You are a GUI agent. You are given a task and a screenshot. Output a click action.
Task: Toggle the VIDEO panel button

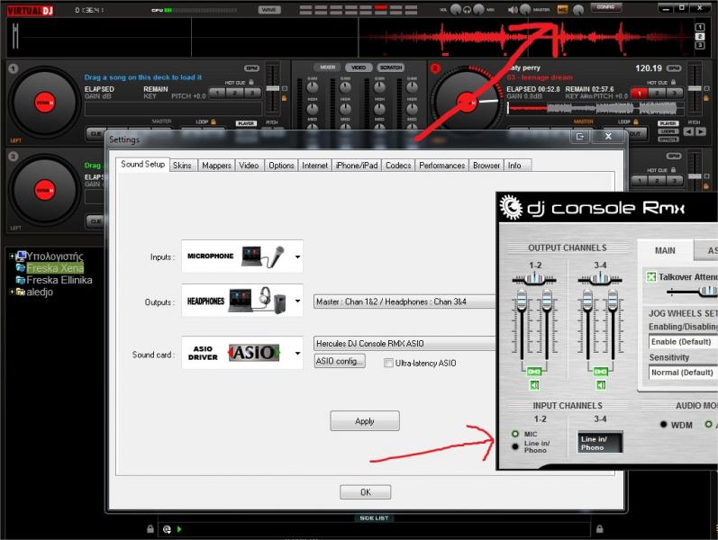[359, 67]
